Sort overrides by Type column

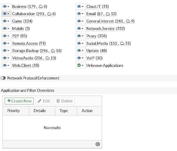(x=66, y=111)
